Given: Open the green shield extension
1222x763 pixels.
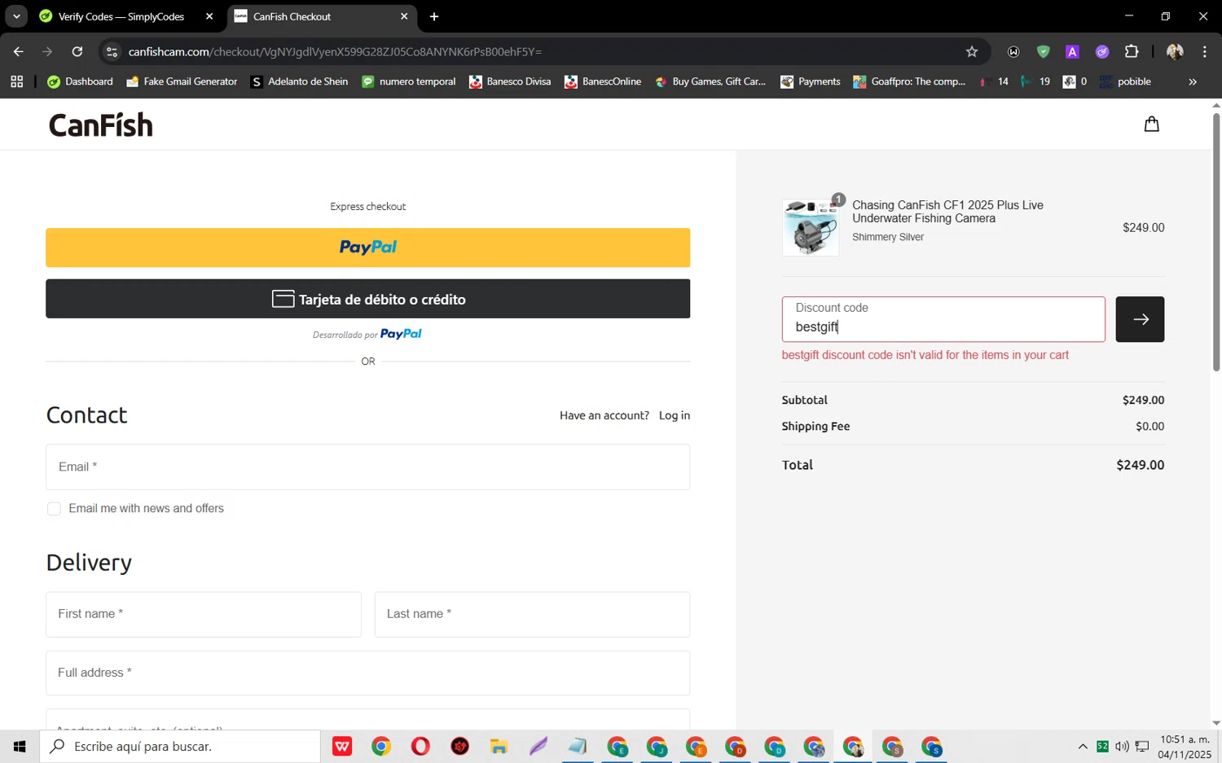Looking at the screenshot, I should point(1043,51).
